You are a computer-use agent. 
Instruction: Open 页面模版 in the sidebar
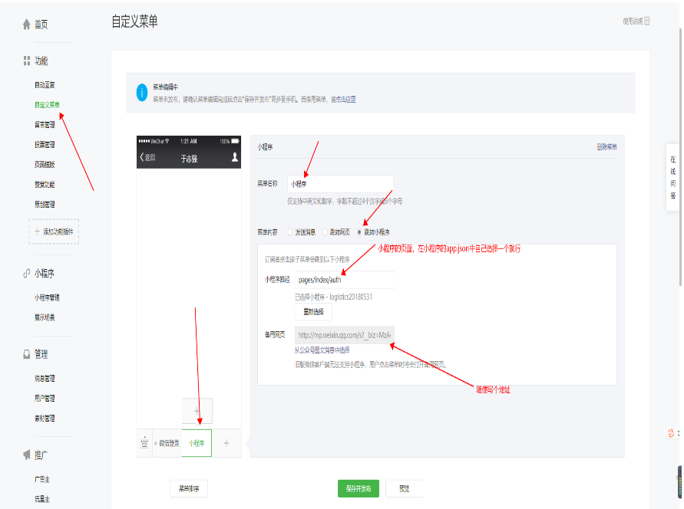[45, 165]
